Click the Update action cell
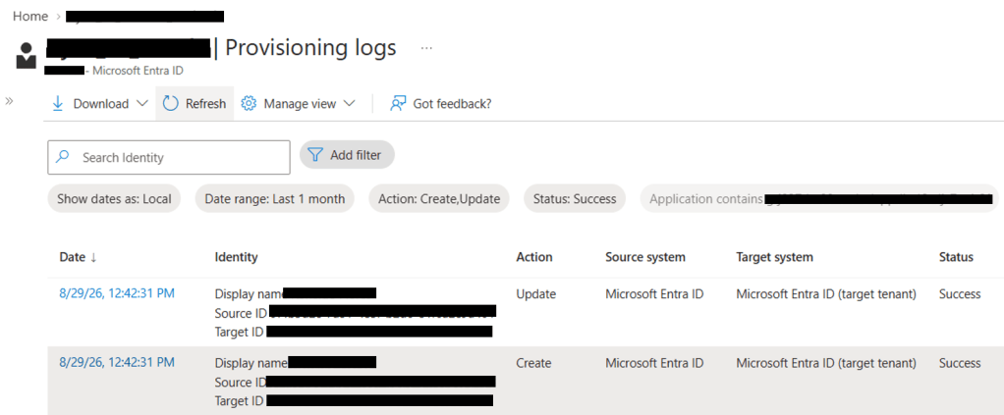Screen dimensions: 1004x415 536,294
